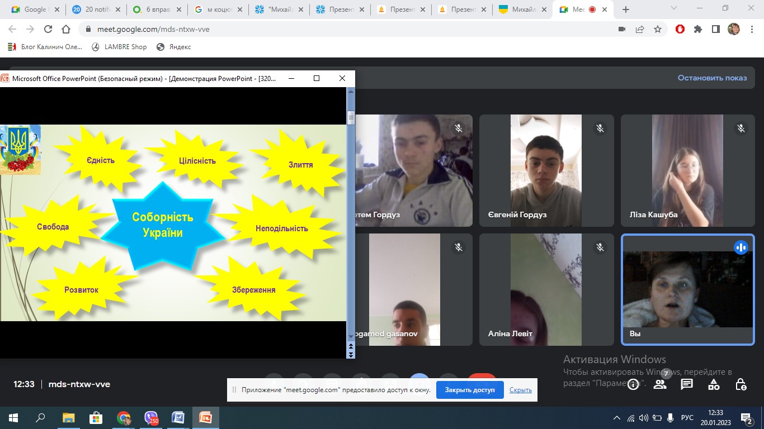Viewport: 764px width, 429px height.
Task: Click the network icon in system tray
Action: pos(631,418)
